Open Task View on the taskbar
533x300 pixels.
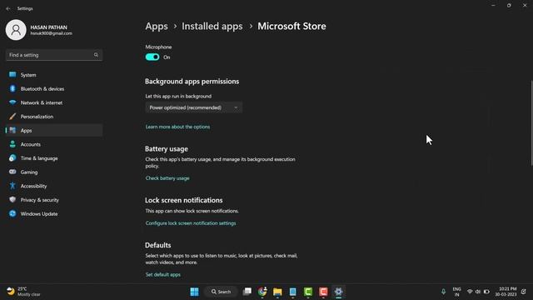coord(247,292)
